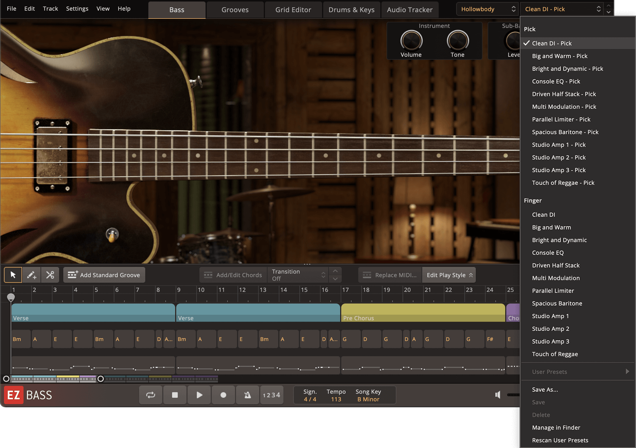Image resolution: width=636 pixels, height=448 pixels.
Task: Click the Transition up arrow
Action: 335,271
